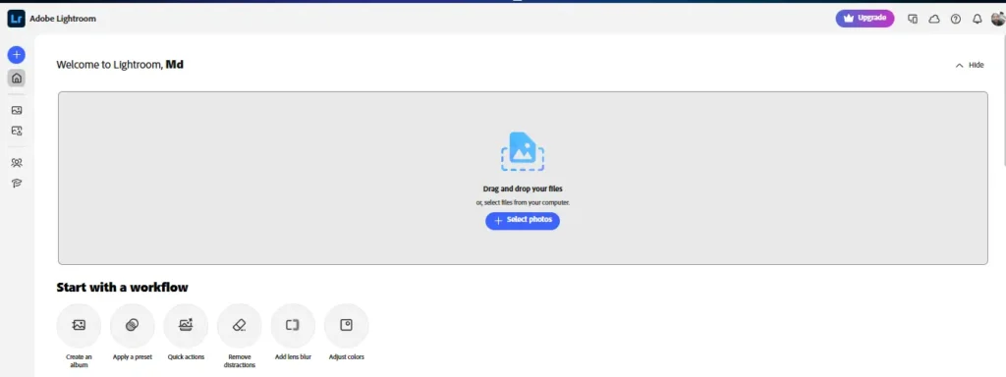Click the drag and drop image icon
The width and height of the screenshot is (1006, 377).
(x=523, y=151)
